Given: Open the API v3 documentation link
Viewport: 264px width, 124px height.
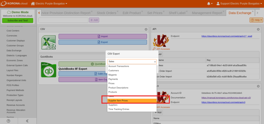Looking at the screenshot, I should click(226, 98).
